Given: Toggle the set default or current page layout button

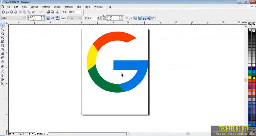Looking at the screenshot, I should pos(57,18).
